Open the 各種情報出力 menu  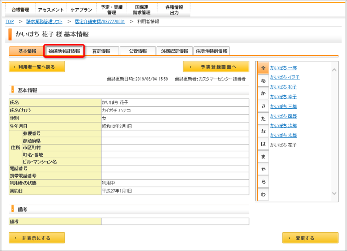pyautogui.click(x=174, y=10)
